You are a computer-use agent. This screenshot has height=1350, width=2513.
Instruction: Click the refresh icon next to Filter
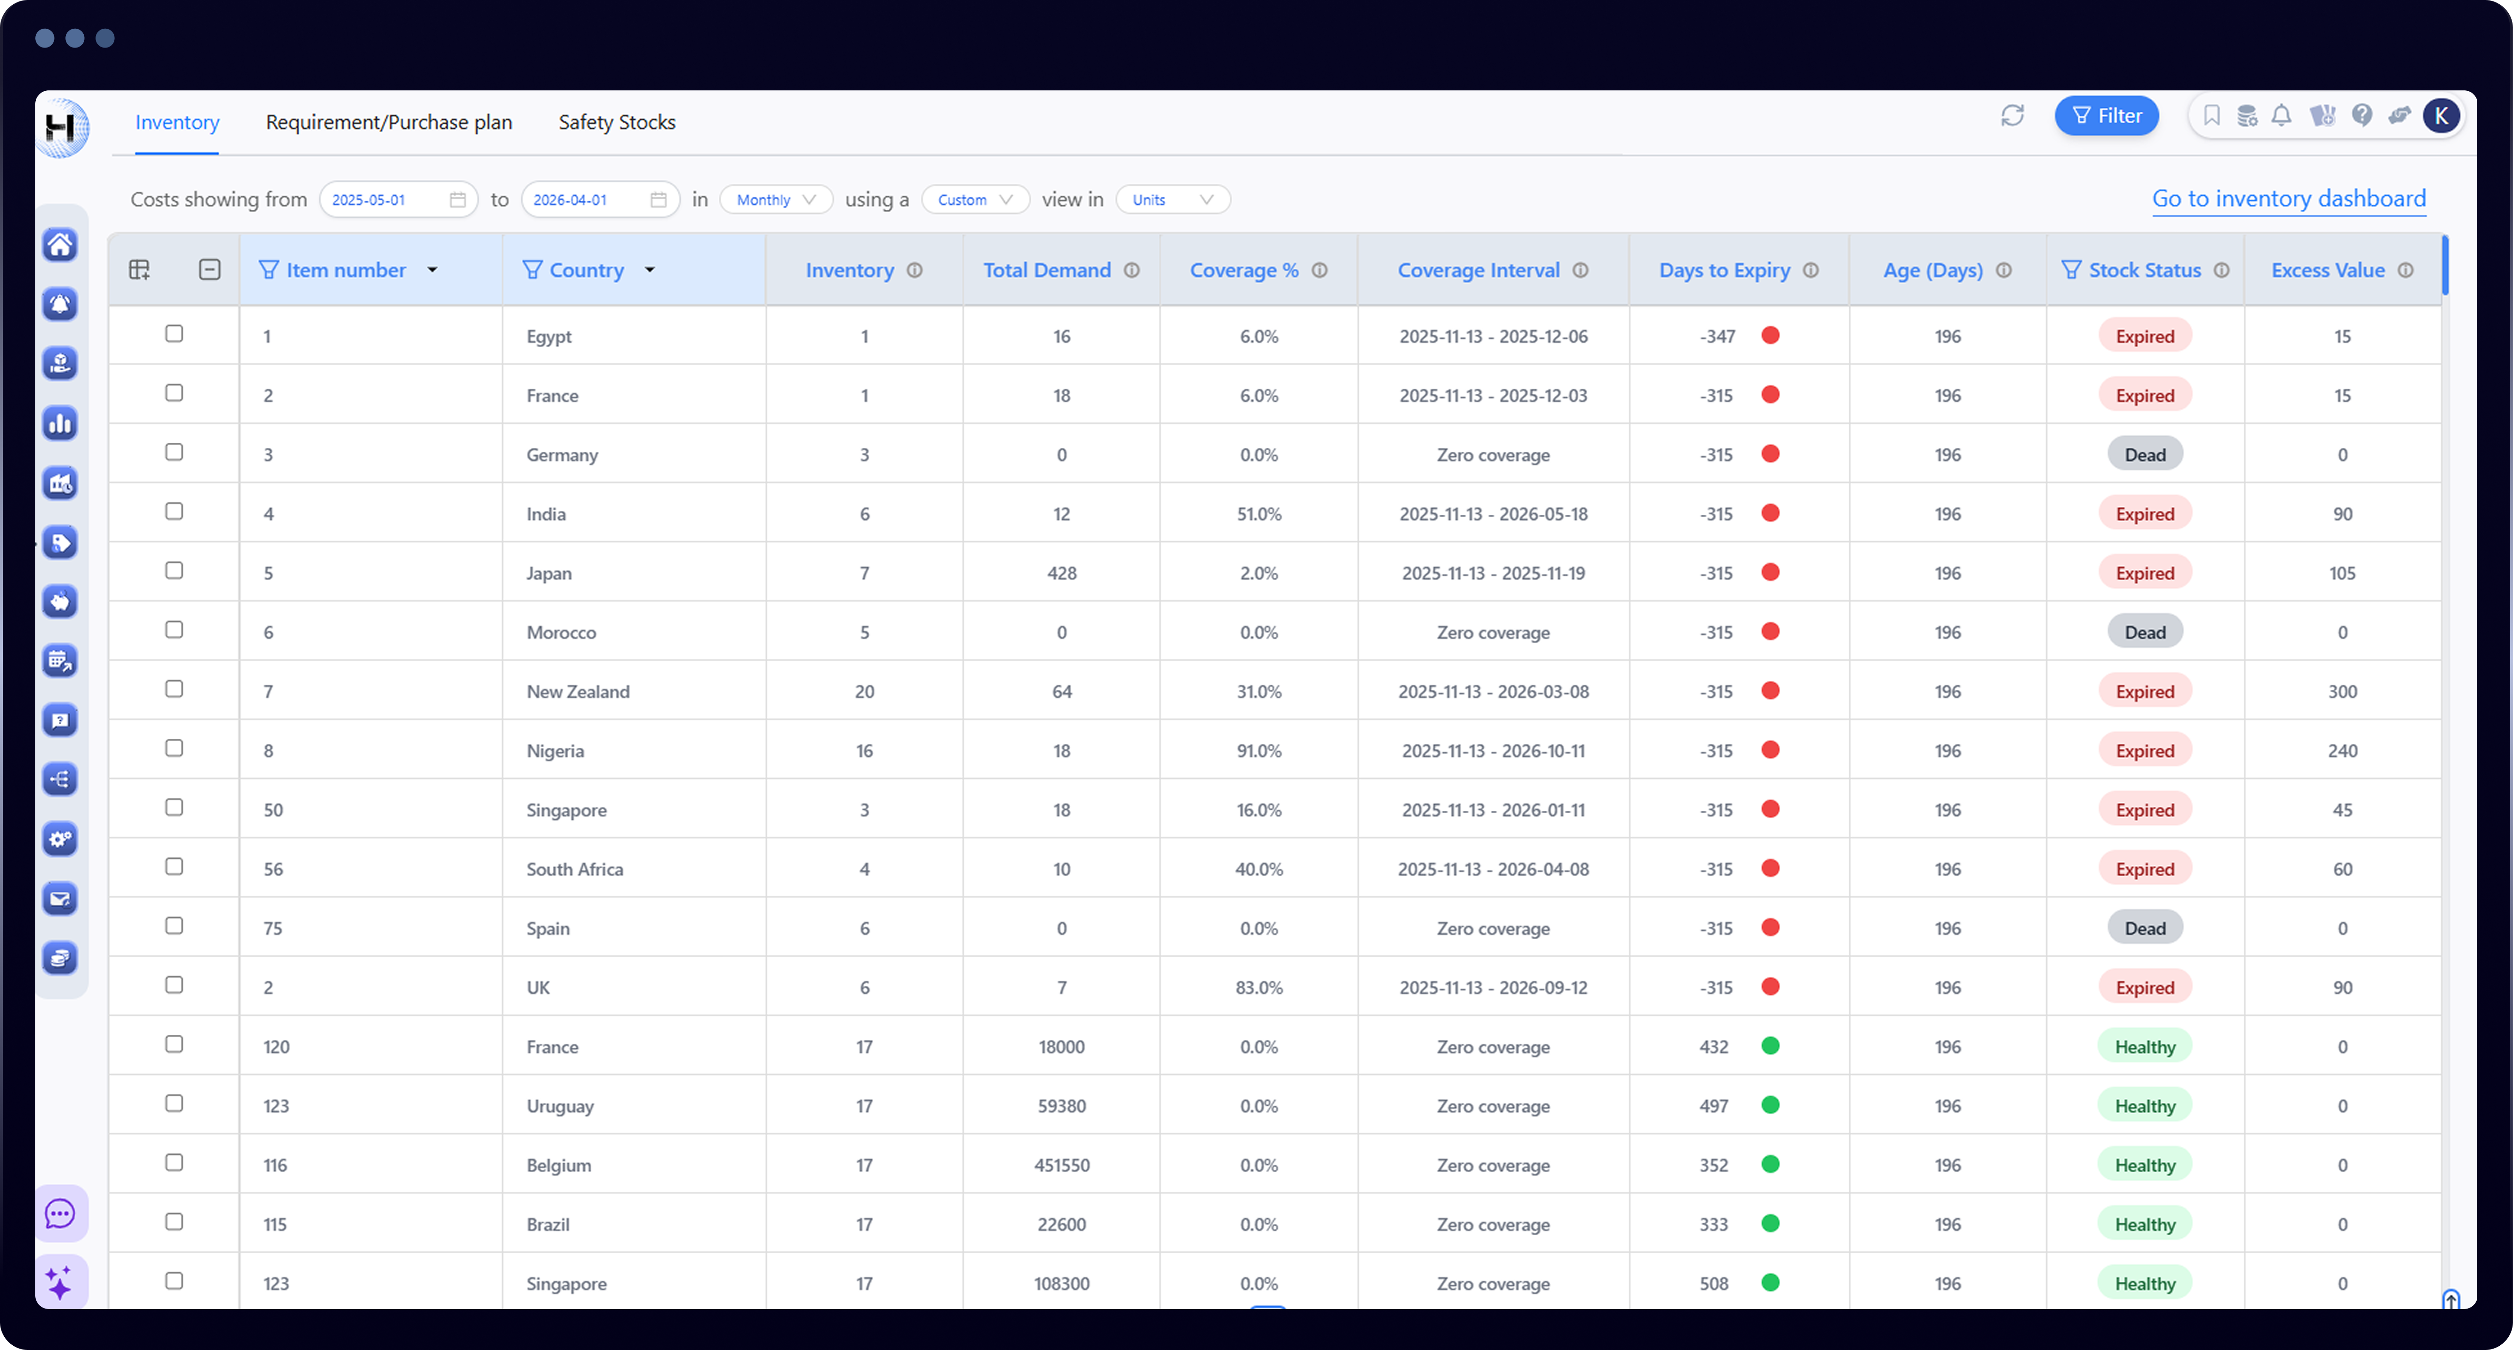[x=2012, y=116]
